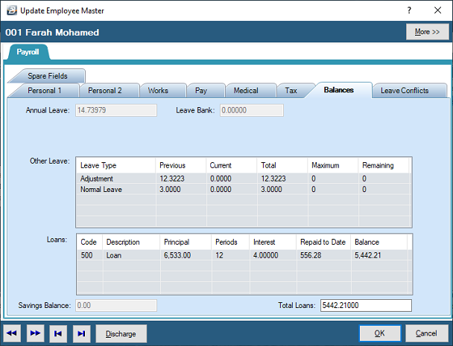Select the Payroll tab

click(28, 52)
